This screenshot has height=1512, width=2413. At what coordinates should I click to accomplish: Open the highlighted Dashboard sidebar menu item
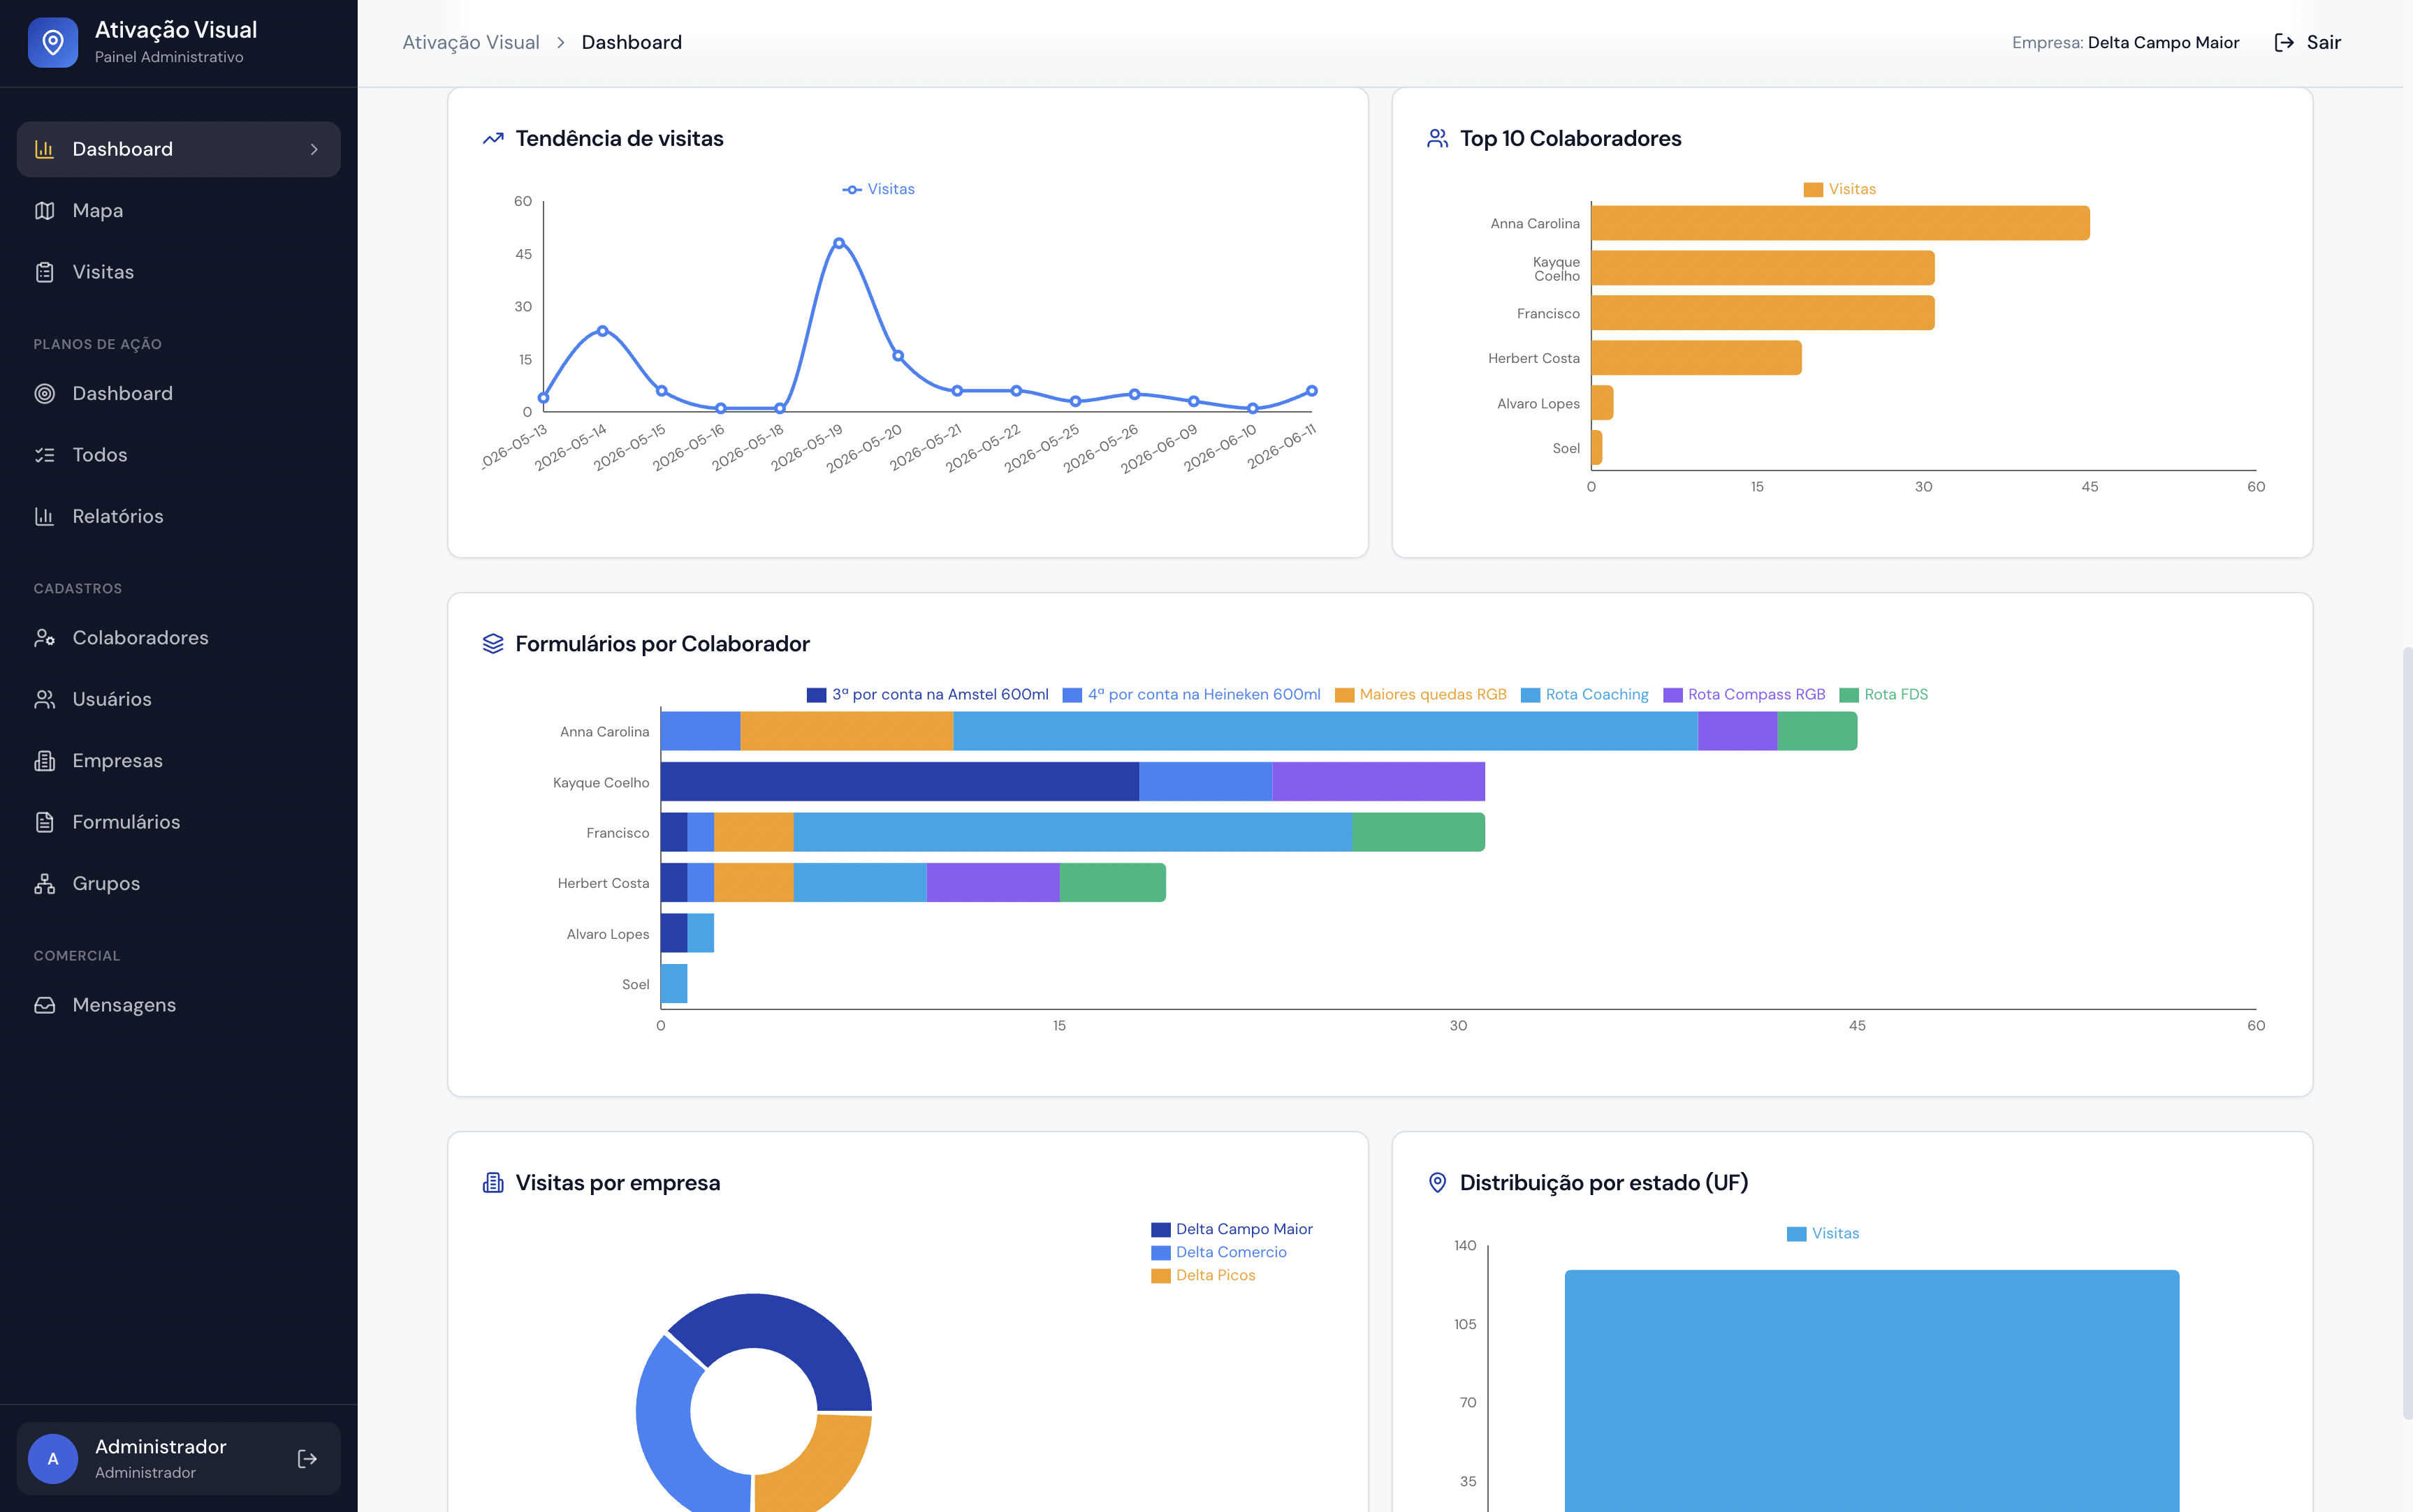click(178, 149)
